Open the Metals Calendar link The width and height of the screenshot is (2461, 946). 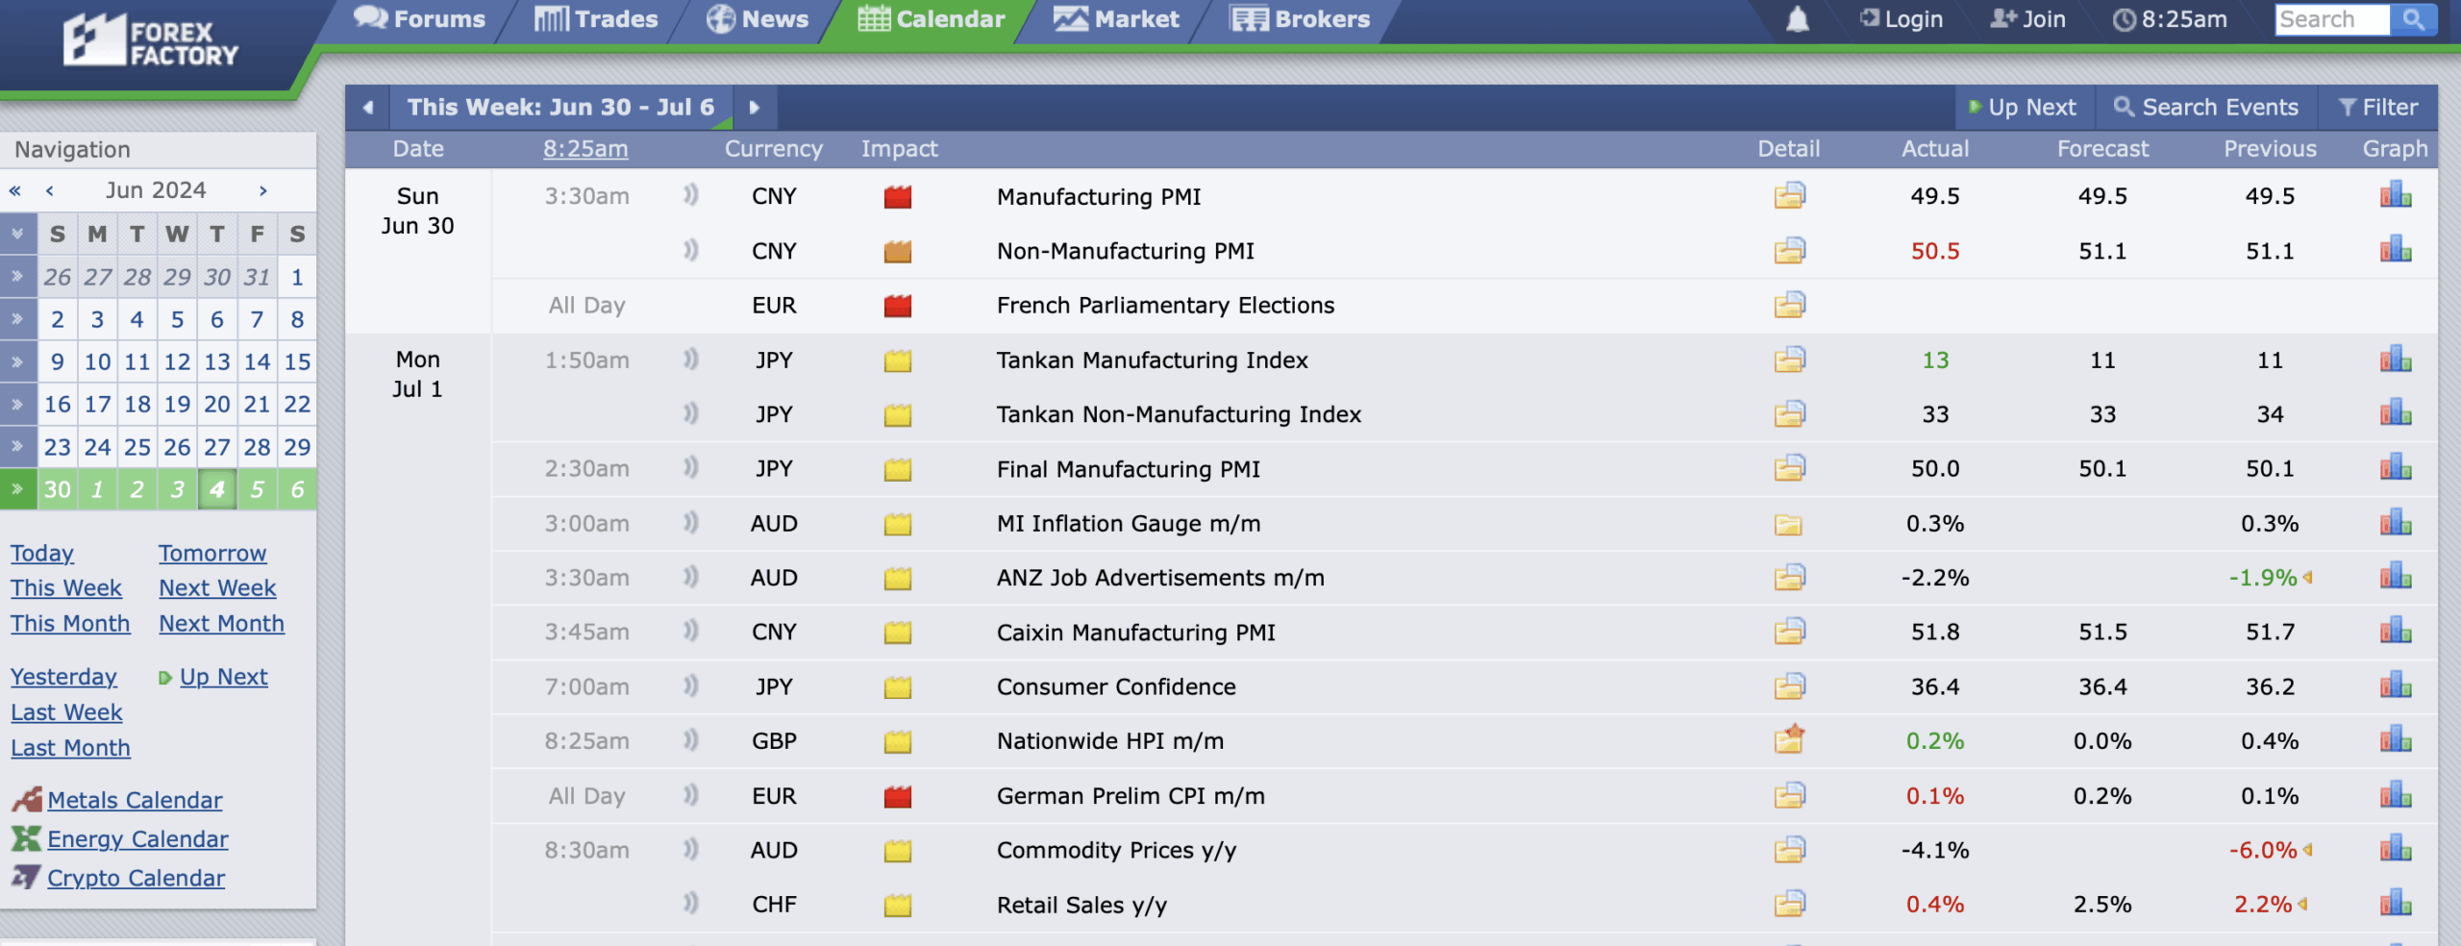point(135,800)
